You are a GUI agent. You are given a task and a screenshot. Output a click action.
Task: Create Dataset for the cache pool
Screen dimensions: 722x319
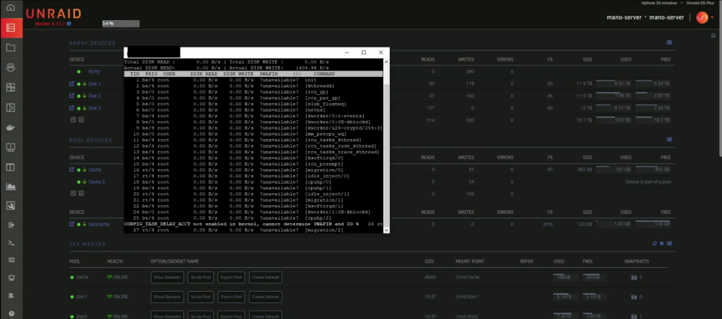(x=265, y=277)
